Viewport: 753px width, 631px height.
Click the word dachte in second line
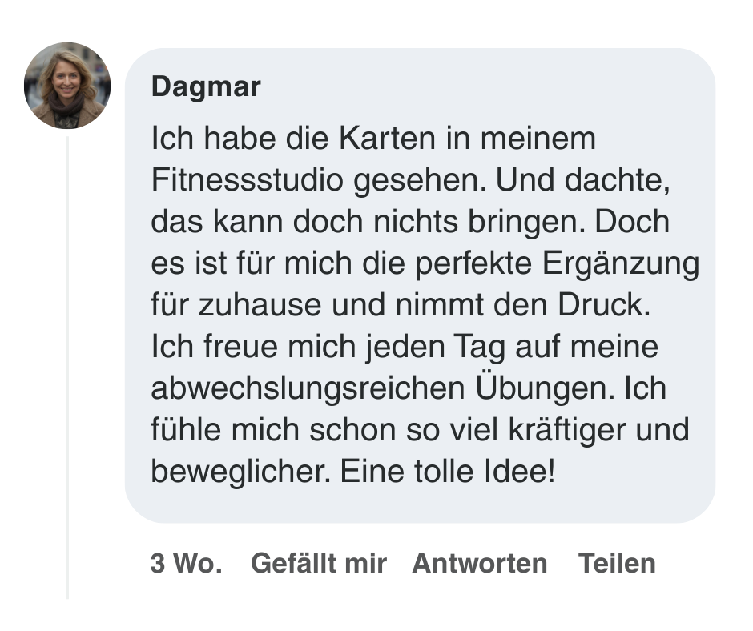(617, 180)
